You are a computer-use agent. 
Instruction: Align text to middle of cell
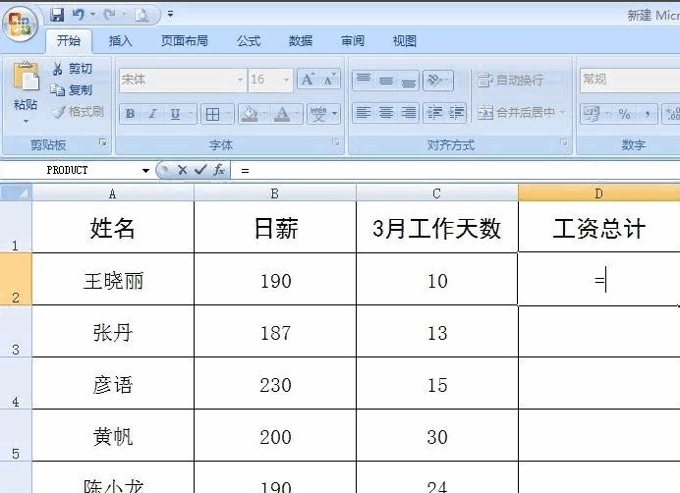tap(385, 80)
